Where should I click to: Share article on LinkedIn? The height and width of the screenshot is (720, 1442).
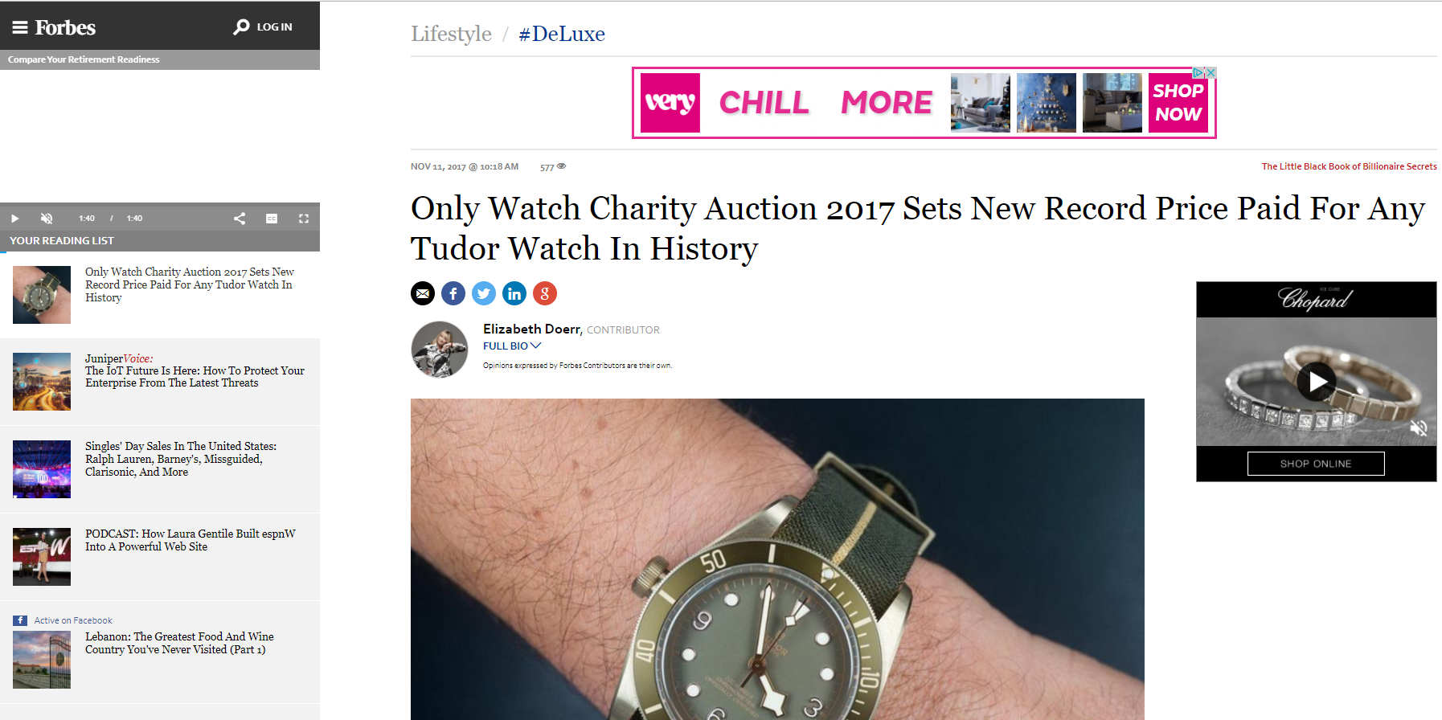(514, 293)
